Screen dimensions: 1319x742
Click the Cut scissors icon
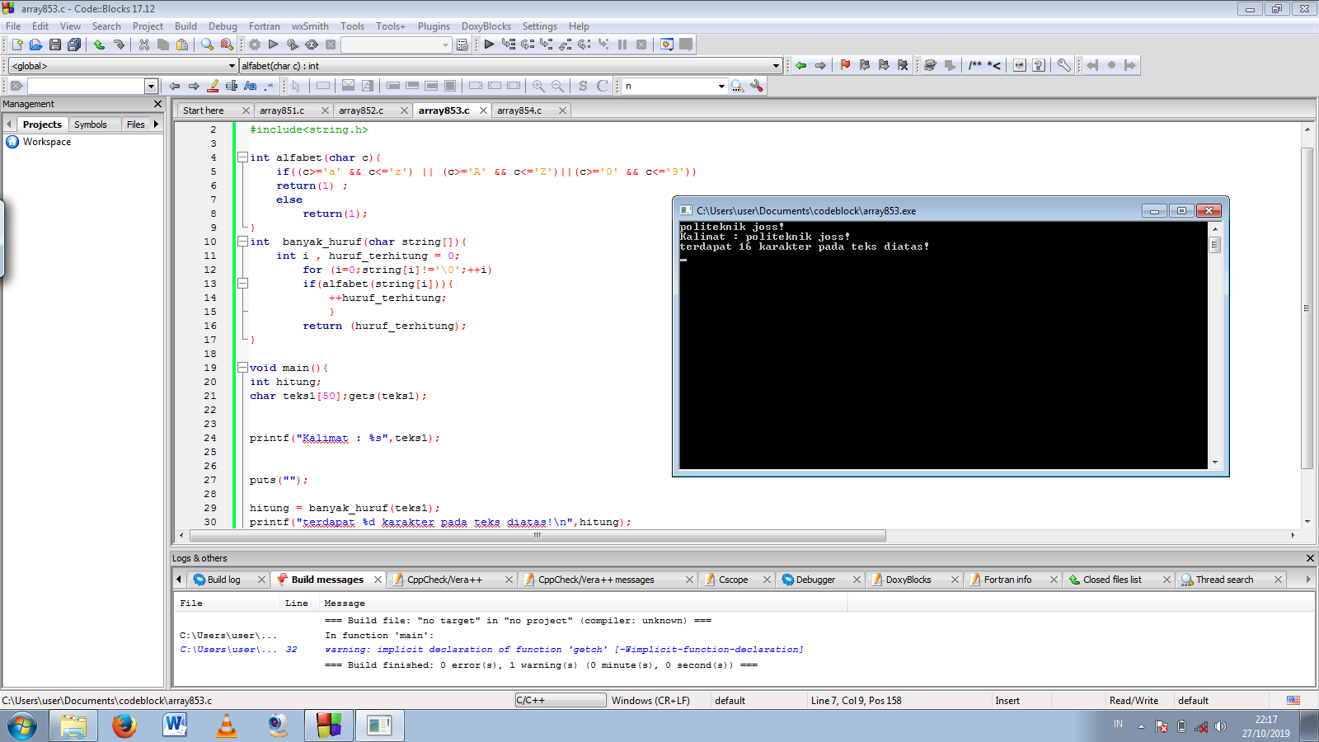tap(144, 45)
